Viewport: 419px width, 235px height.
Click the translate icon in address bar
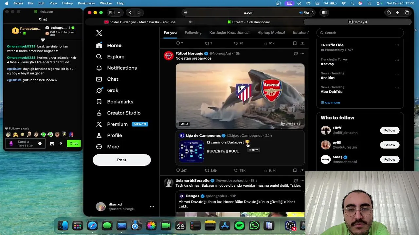[x=307, y=13]
